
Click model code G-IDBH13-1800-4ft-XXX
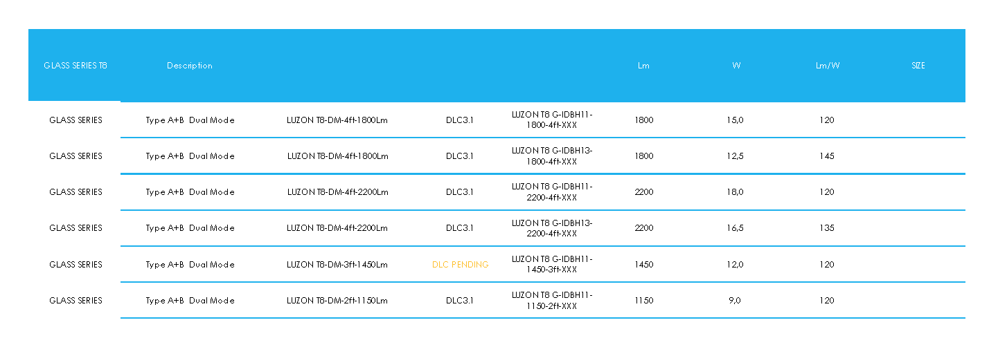[552, 156]
